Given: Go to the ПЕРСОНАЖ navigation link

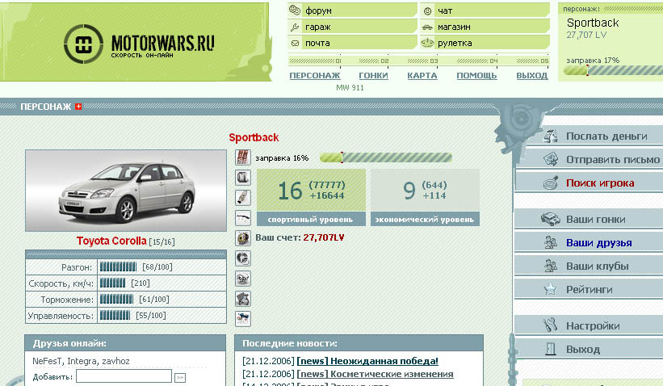Looking at the screenshot, I should click(315, 76).
